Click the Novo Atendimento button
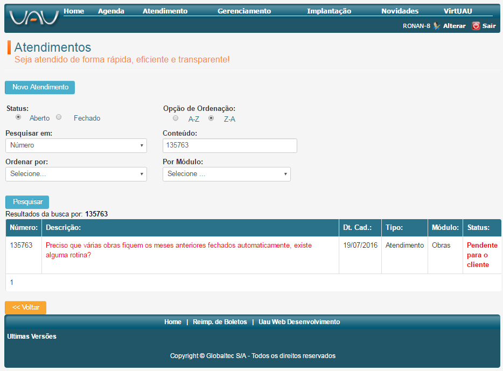 [x=40, y=87]
